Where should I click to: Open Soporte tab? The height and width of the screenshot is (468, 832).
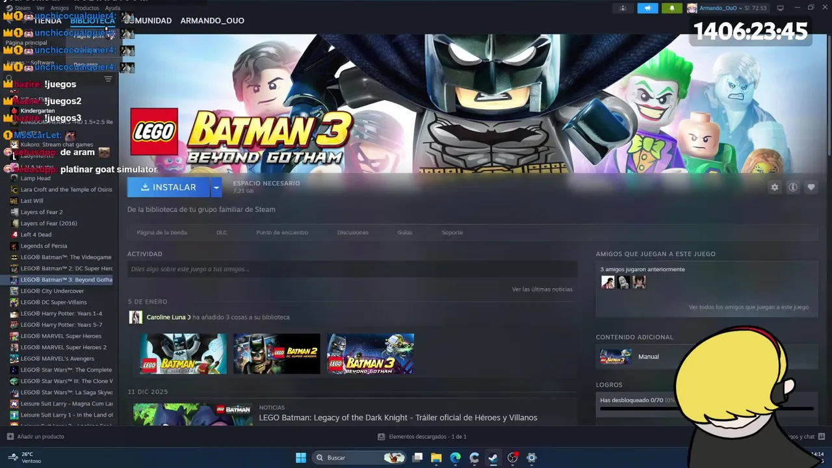(452, 232)
